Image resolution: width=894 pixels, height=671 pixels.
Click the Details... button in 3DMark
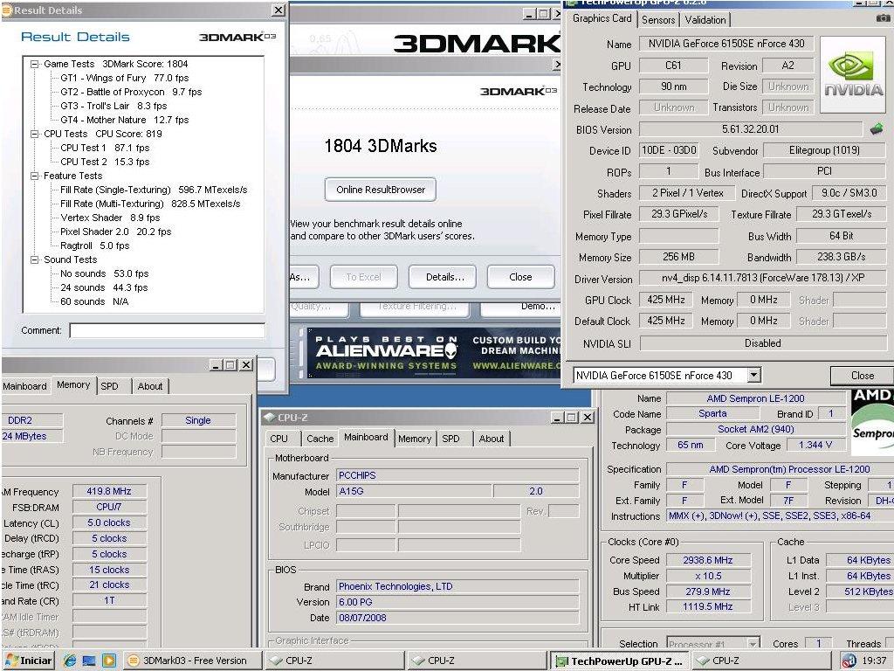click(x=444, y=277)
